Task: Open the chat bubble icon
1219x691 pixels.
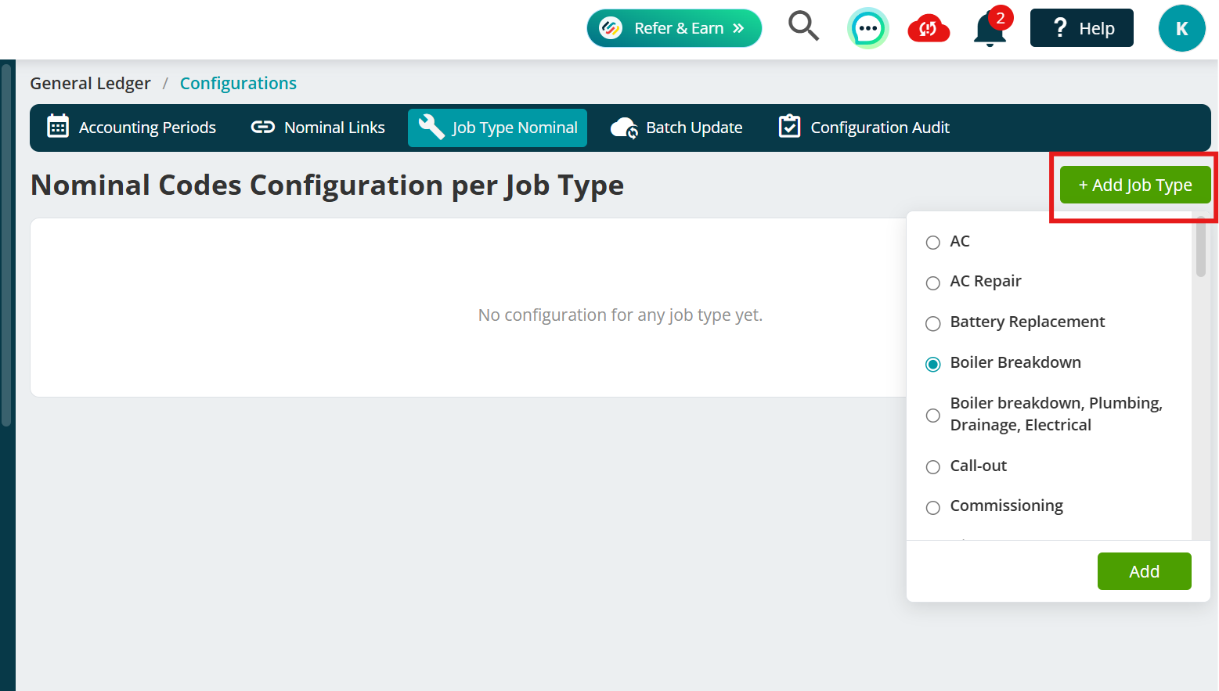Action: pos(868,28)
